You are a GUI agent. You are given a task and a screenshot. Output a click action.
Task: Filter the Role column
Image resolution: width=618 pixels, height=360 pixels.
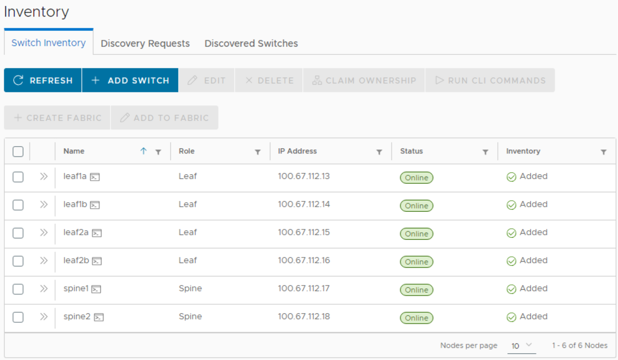pos(258,152)
